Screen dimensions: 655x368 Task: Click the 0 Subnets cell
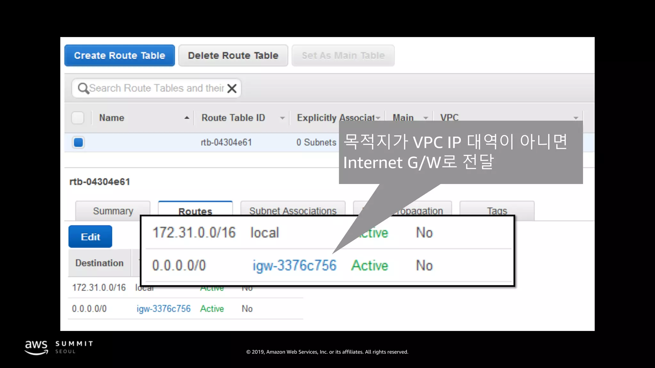[x=316, y=142]
